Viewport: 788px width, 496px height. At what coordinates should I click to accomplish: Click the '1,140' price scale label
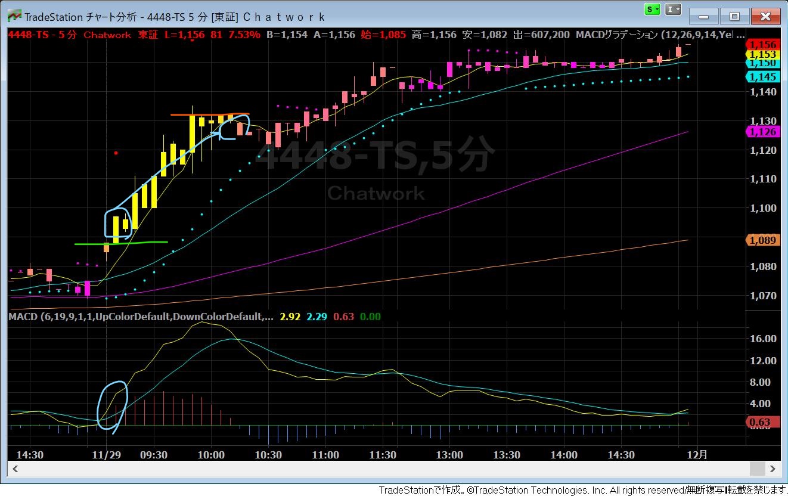point(762,92)
